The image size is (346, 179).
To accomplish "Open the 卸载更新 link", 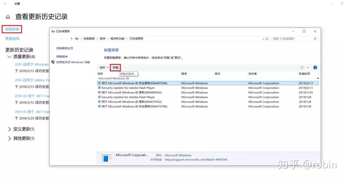I will pos(12,29).
